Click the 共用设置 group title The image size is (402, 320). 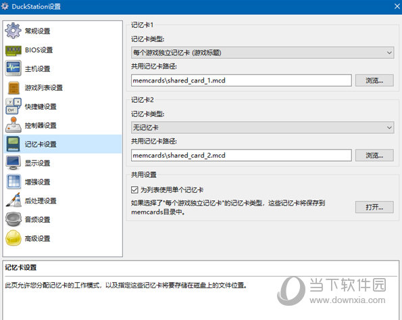click(x=144, y=175)
